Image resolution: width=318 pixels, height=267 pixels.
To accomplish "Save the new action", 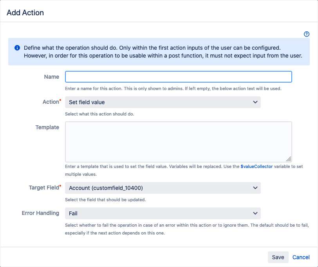I will click(x=278, y=257).
